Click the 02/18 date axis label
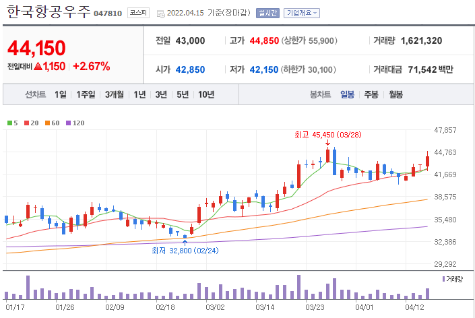475x318 pixels. coord(165,307)
